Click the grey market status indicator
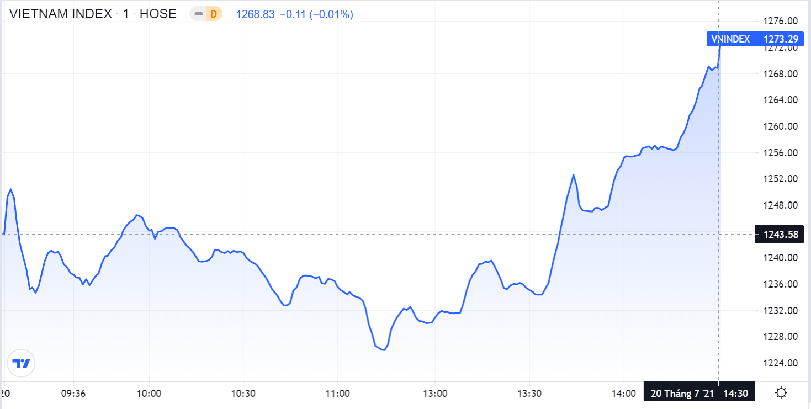This screenshot has height=409, width=811. click(198, 14)
